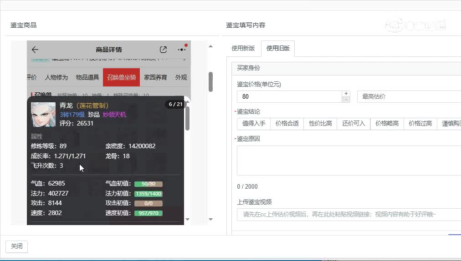Click scroll-down arrow of product panel scrollbar

click(210, 219)
